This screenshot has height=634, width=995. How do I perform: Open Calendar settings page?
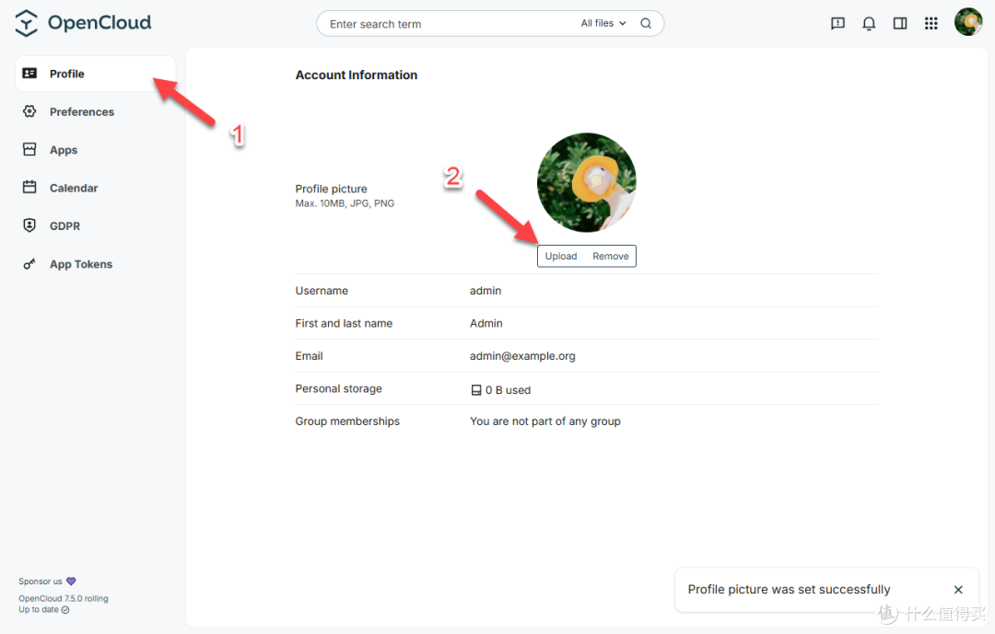(95, 188)
